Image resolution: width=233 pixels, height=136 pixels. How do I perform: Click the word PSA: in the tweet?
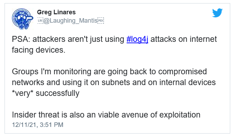point(21,39)
